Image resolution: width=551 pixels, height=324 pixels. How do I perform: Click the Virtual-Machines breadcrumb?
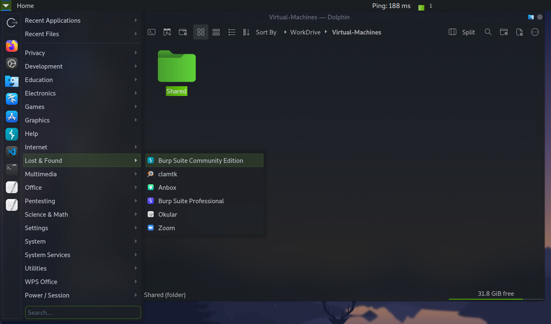click(x=357, y=32)
